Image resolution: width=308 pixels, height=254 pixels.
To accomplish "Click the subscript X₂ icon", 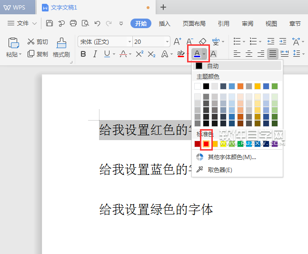I will [x=151, y=54].
